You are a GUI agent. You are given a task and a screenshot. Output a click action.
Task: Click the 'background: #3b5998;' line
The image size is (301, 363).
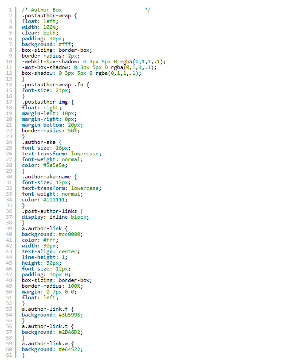(x=52, y=315)
